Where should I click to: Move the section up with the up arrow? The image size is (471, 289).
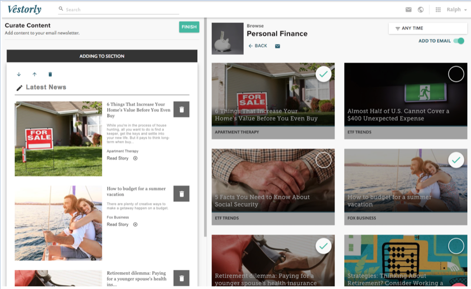point(34,74)
